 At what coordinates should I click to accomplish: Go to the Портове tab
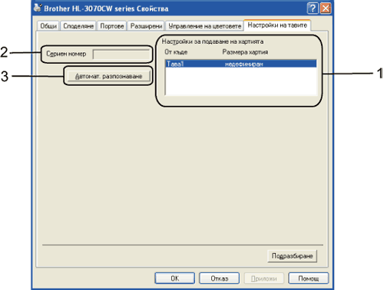(112, 26)
